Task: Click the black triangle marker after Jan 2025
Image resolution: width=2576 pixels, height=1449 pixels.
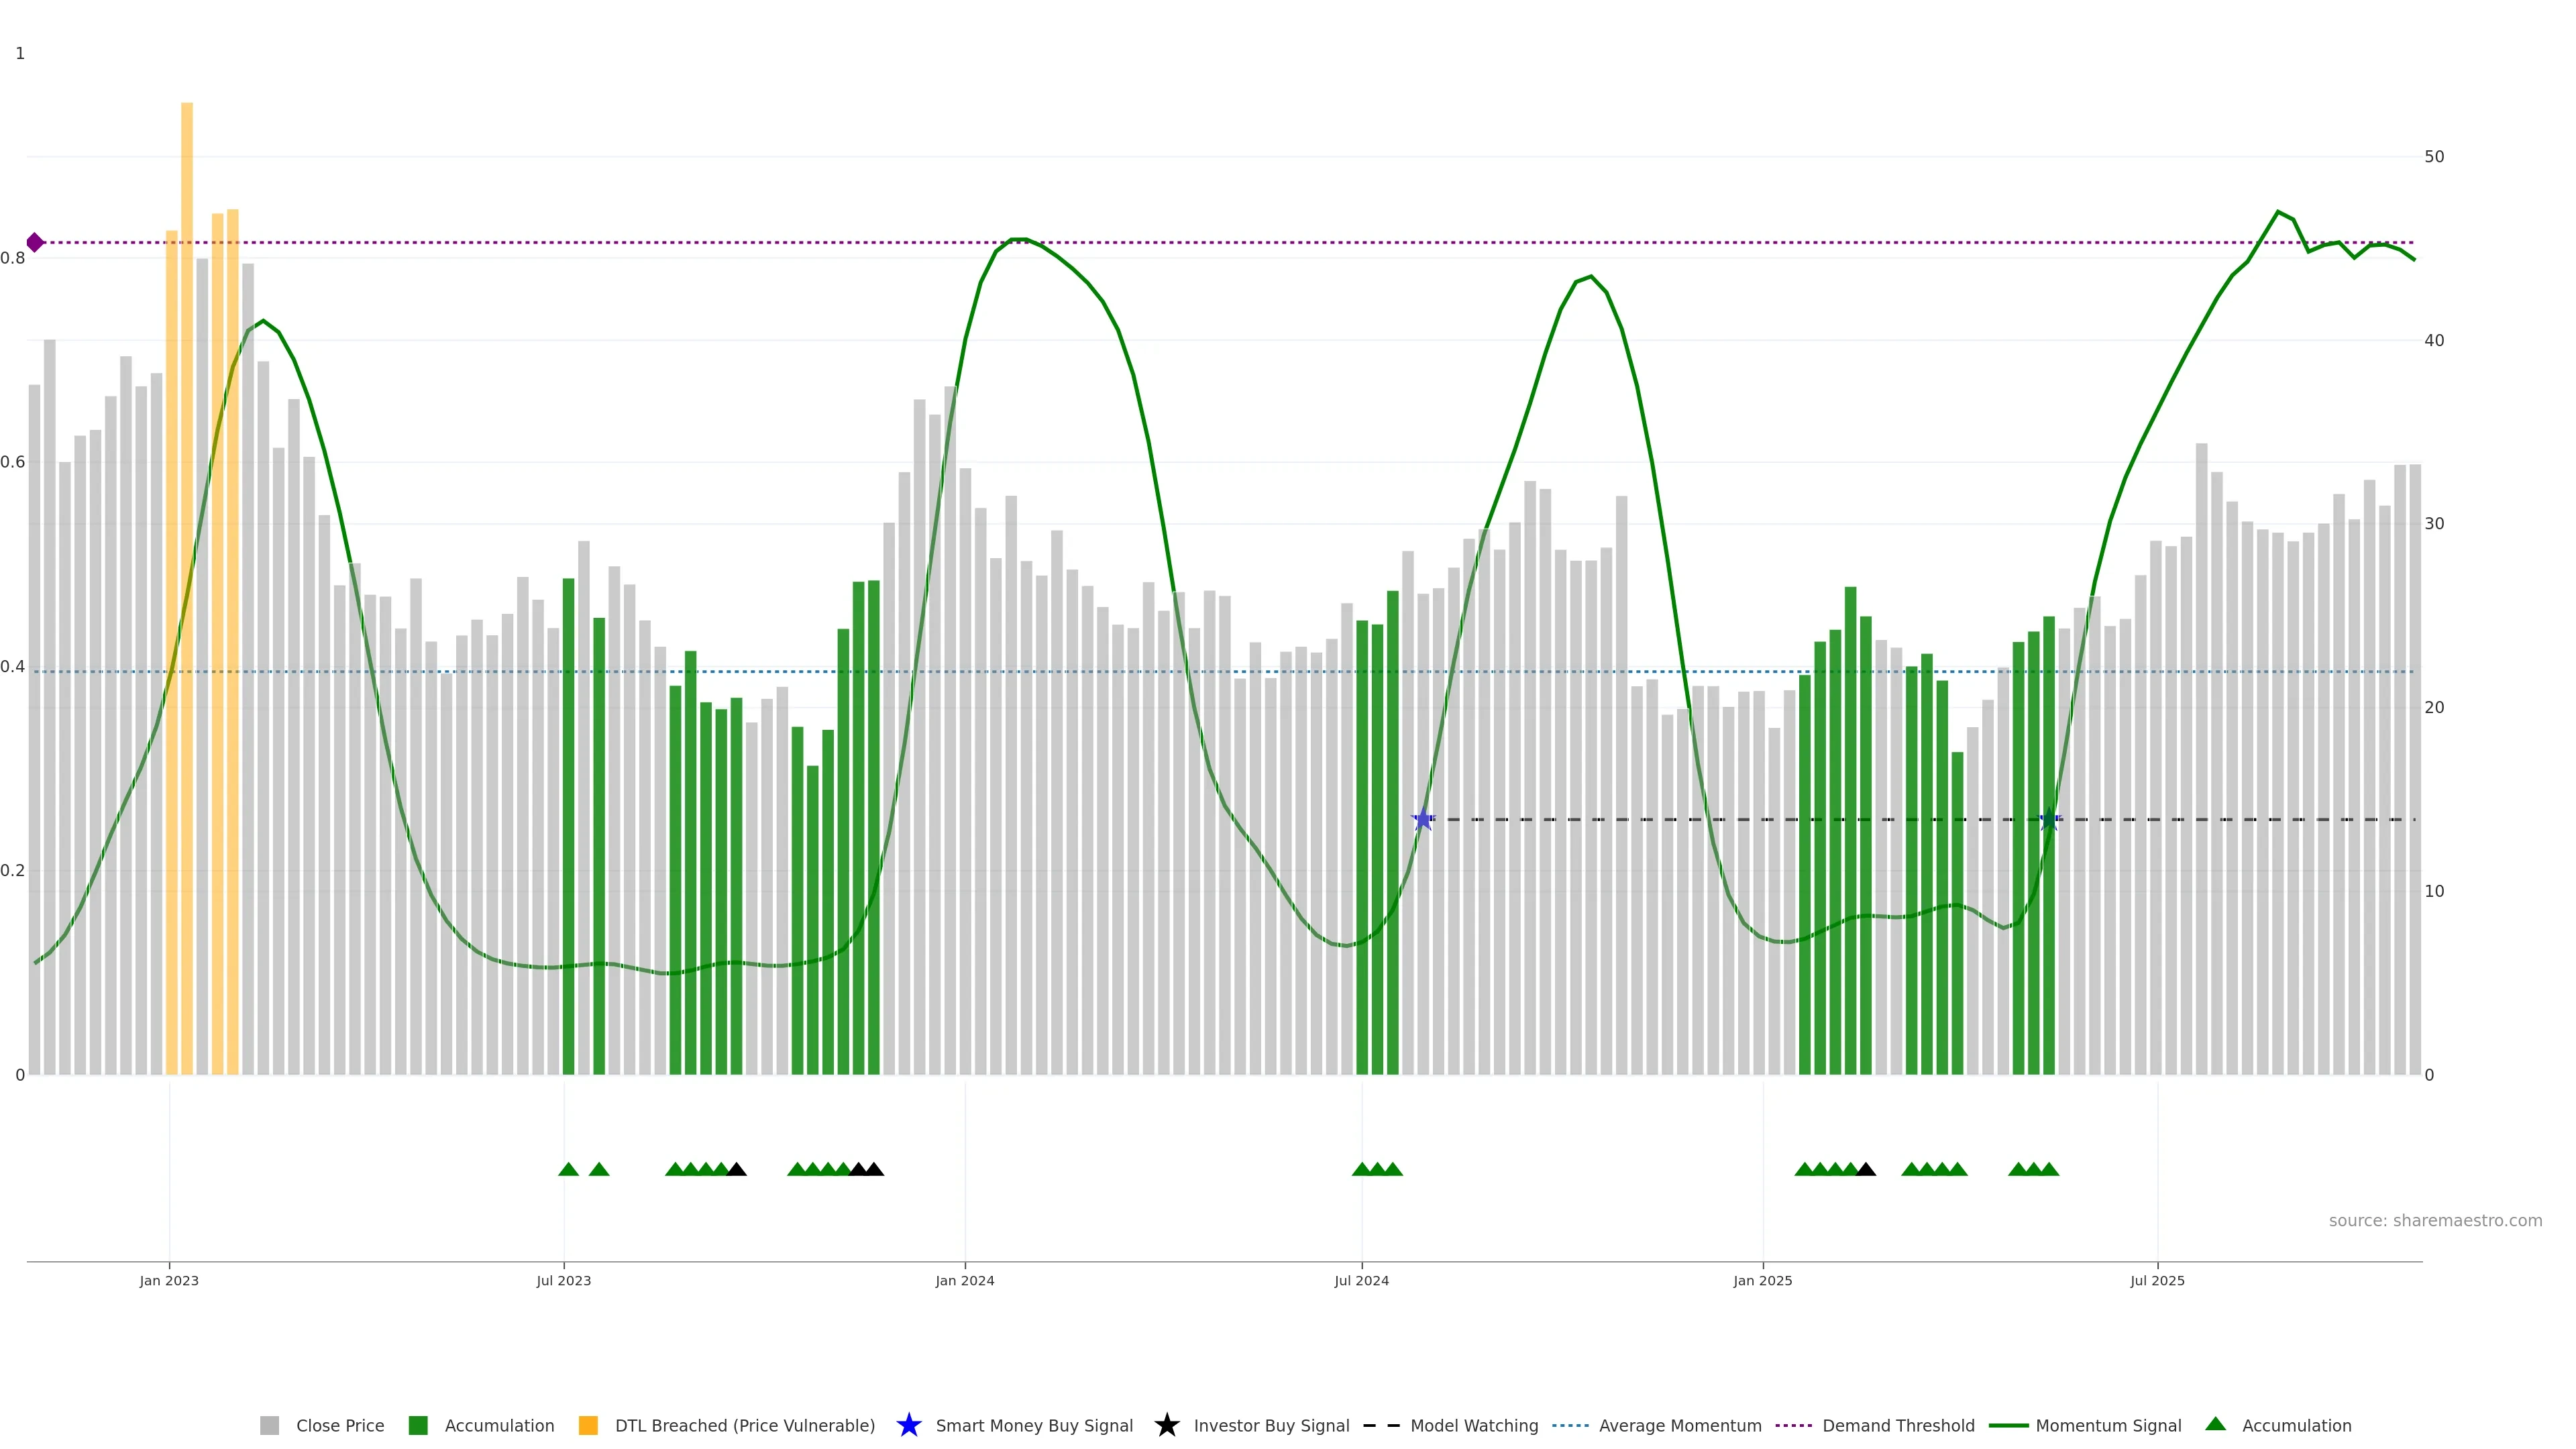Action: click(x=1866, y=1169)
